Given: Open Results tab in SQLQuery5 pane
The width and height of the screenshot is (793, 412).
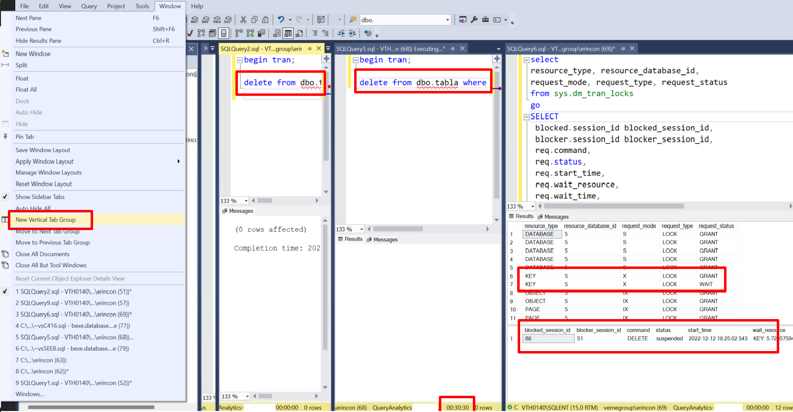Looking at the screenshot, I should tap(350, 239).
